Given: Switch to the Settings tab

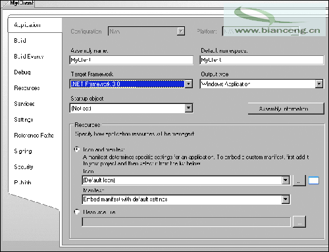Looking at the screenshot, I should click(24, 120).
